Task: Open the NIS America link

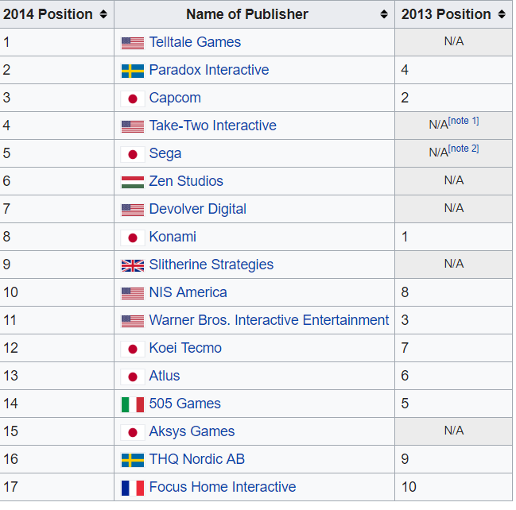Action: pos(188,292)
